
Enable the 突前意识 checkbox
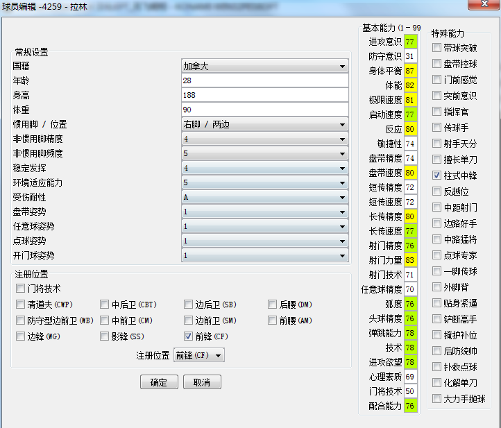[436, 96]
